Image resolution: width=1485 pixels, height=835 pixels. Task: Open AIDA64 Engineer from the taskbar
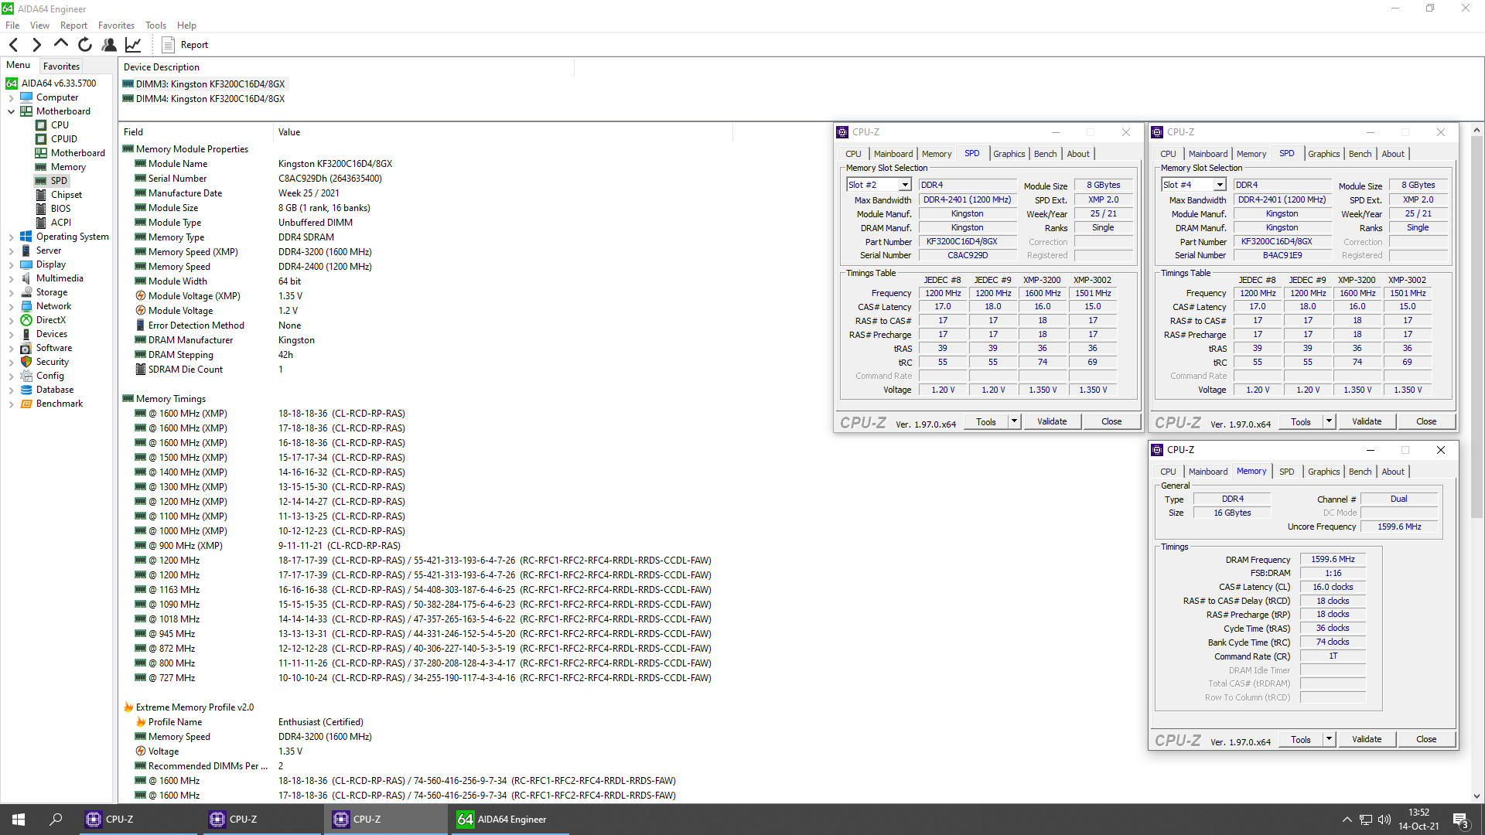click(510, 820)
